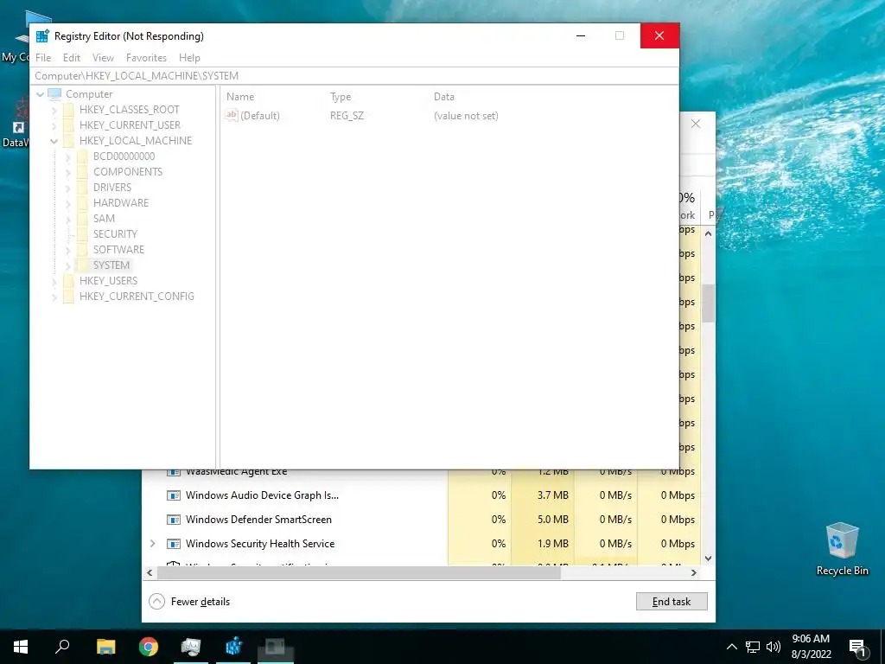Expand the SAM subkey

pyautogui.click(x=67, y=219)
